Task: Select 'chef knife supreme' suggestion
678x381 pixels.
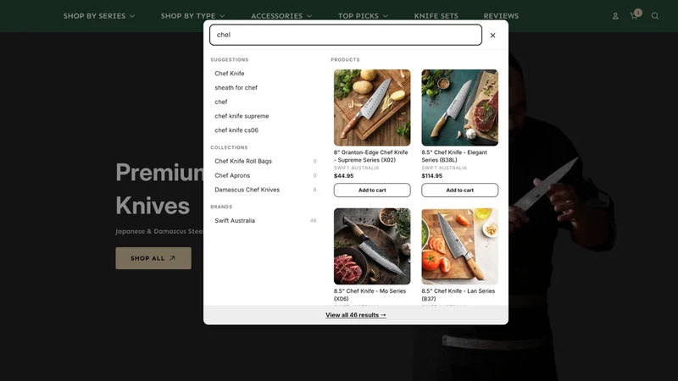Action: tap(242, 116)
